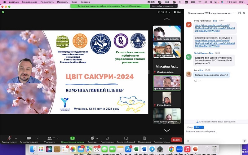The width and height of the screenshot is (248, 155).
Task: Click green Демонстрация экрана share icon
Action: click(x=73, y=138)
